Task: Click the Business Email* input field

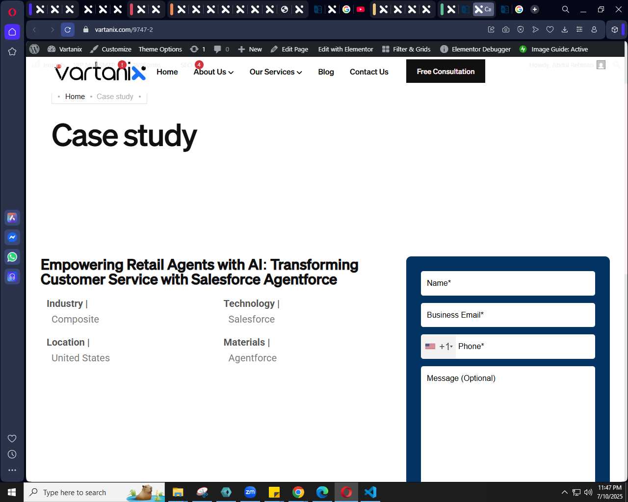Action: (508, 315)
